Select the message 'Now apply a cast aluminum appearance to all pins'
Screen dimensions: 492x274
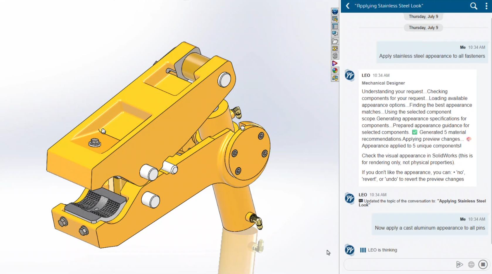(430, 228)
